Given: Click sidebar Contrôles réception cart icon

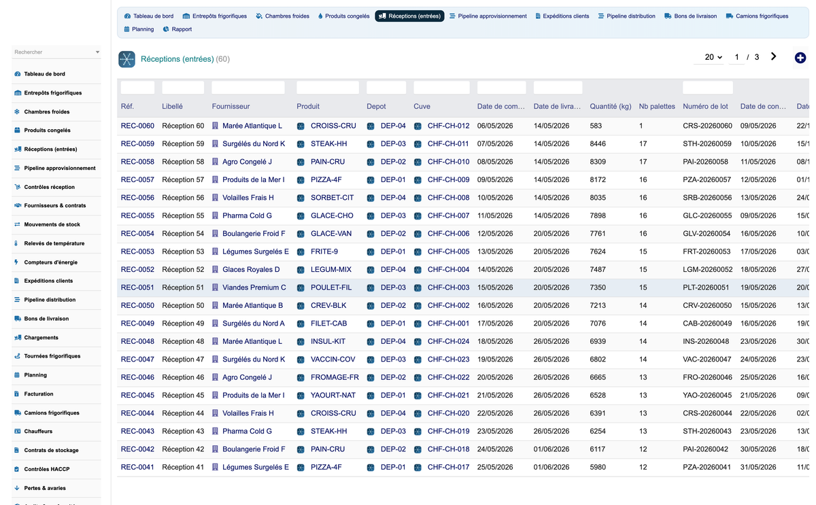Looking at the screenshot, I should (17, 187).
